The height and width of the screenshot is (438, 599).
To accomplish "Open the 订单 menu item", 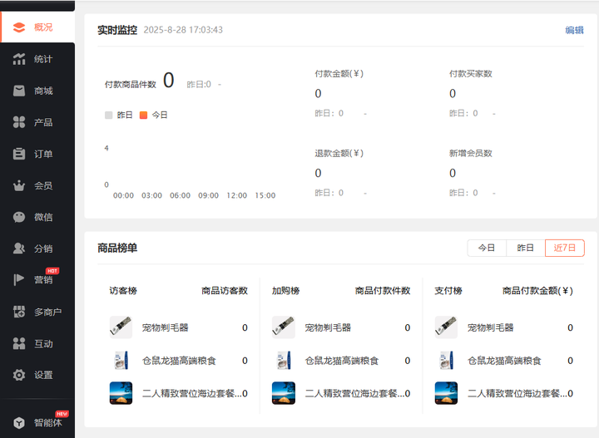I will tap(37, 154).
